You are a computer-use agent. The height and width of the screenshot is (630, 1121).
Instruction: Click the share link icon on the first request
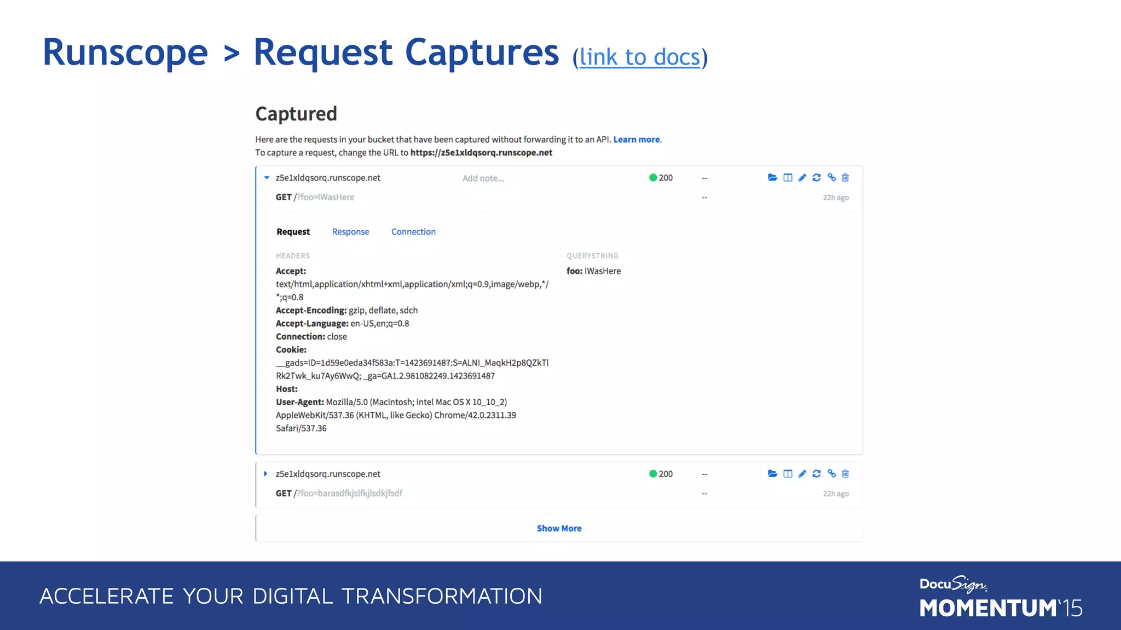click(x=831, y=178)
